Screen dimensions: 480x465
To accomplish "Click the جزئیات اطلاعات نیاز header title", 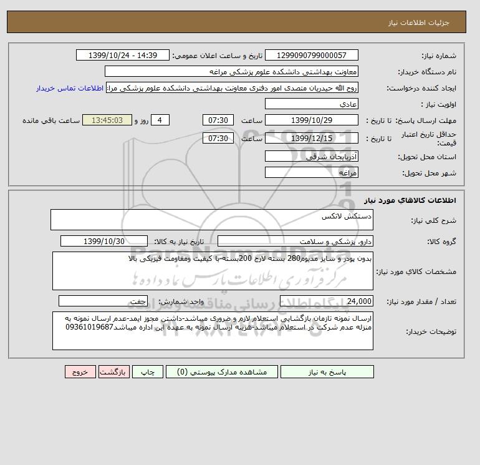I will 418,22.
